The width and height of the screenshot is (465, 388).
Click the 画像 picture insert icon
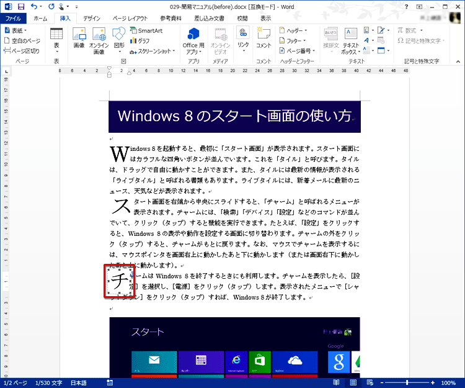(79, 38)
